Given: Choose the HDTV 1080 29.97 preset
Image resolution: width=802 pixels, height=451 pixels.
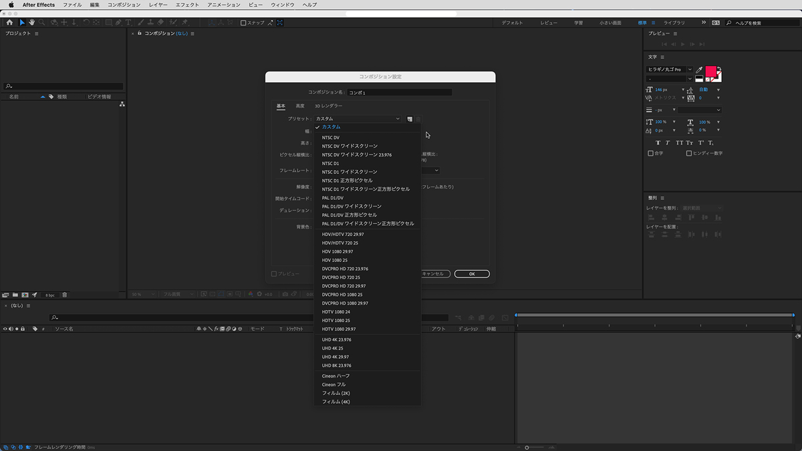Looking at the screenshot, I should pos(339,329).
